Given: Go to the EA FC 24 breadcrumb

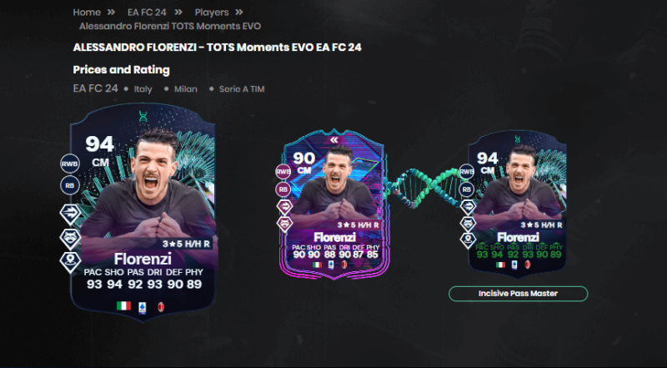Looking at the screenshot, I should 147,13.
